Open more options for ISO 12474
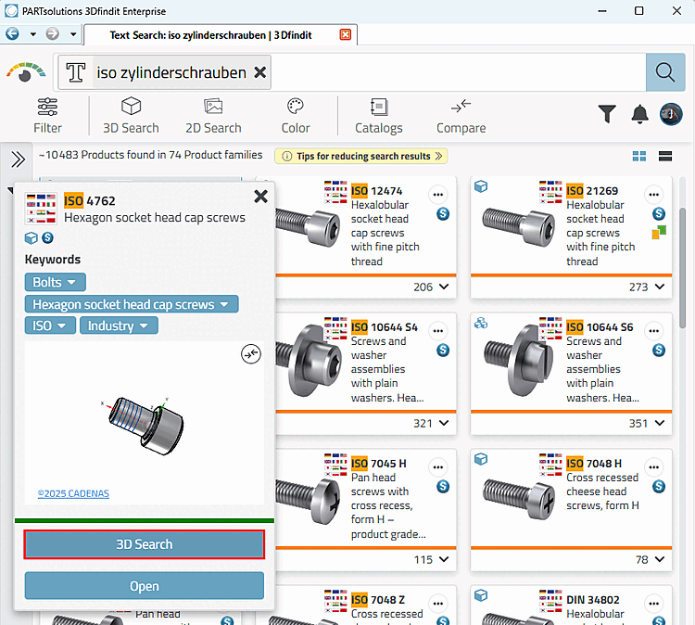The image size is (695, 625). coord(438,195)
